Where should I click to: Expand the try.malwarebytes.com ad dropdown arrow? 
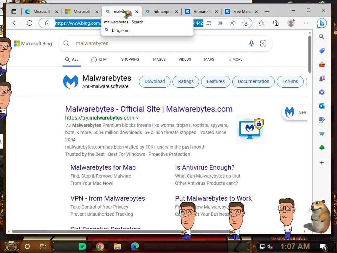click(x=137, y=118)
